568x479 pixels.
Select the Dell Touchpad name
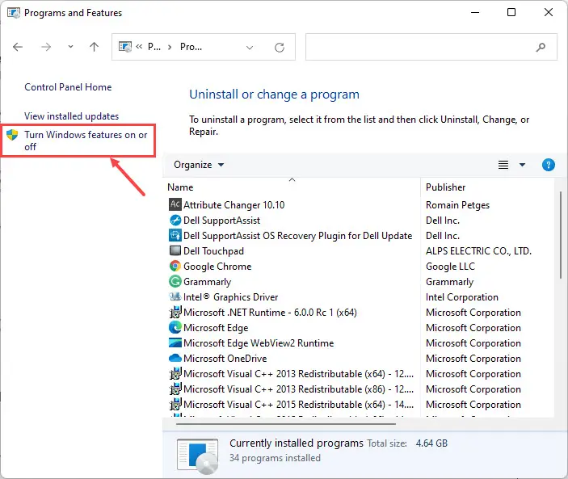coord(213,251)
